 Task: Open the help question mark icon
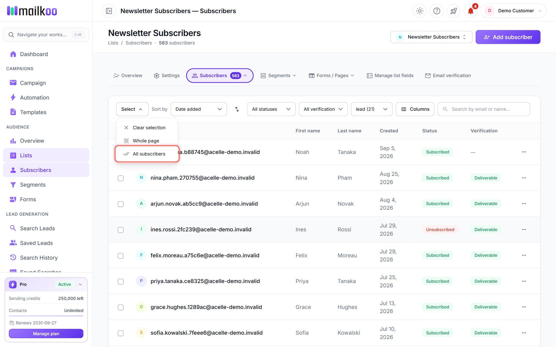coord(437,11)
